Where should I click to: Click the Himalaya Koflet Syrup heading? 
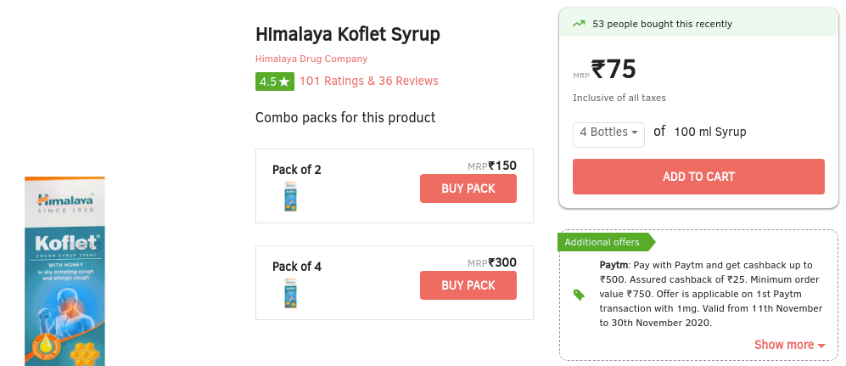[x=348, y=35]
